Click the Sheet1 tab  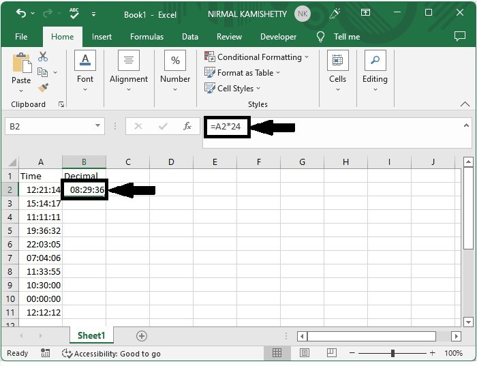click(91, 335)
